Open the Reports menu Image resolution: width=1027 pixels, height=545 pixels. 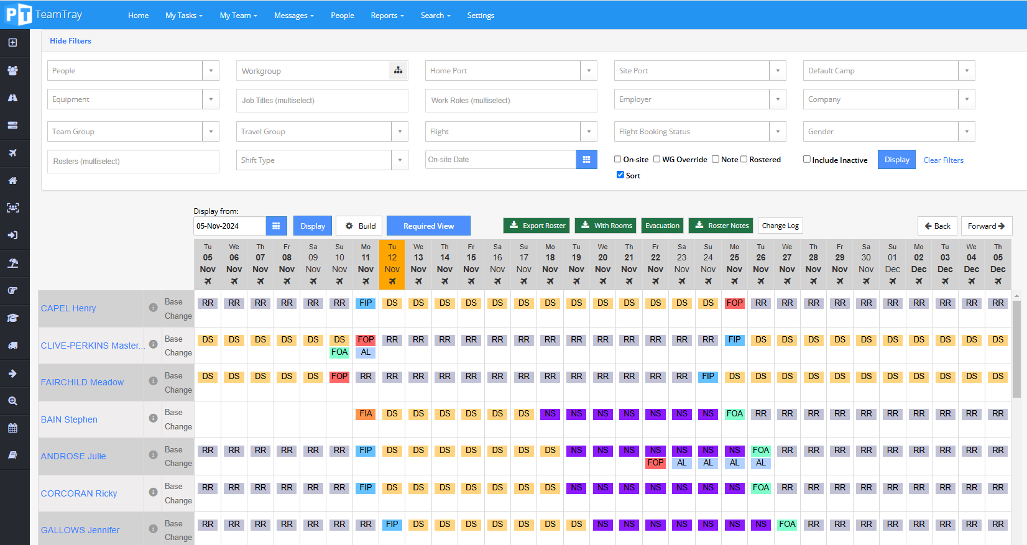[x=387, y=16]
